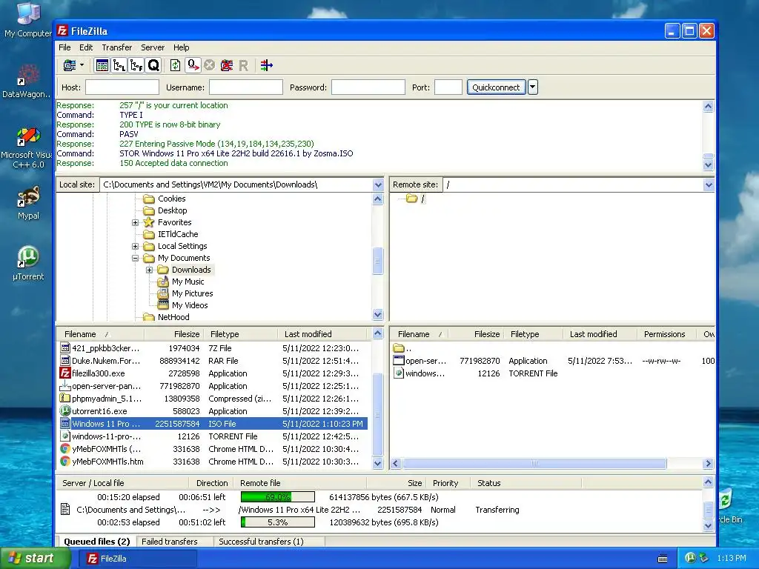Expand the Local Settings folder node

[x=136, y=246]
